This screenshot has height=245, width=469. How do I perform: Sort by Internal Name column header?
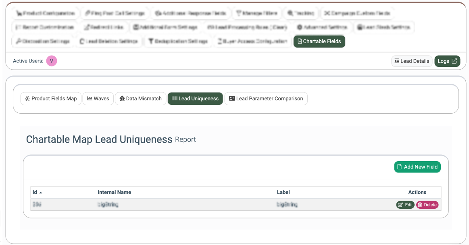(114, 193)
